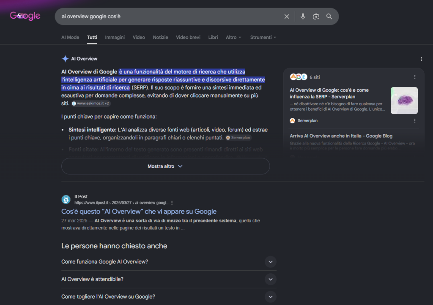Click the purple brain article thumbnail
This screenshot has height=305, width=433.
click(x=404, y=101)
